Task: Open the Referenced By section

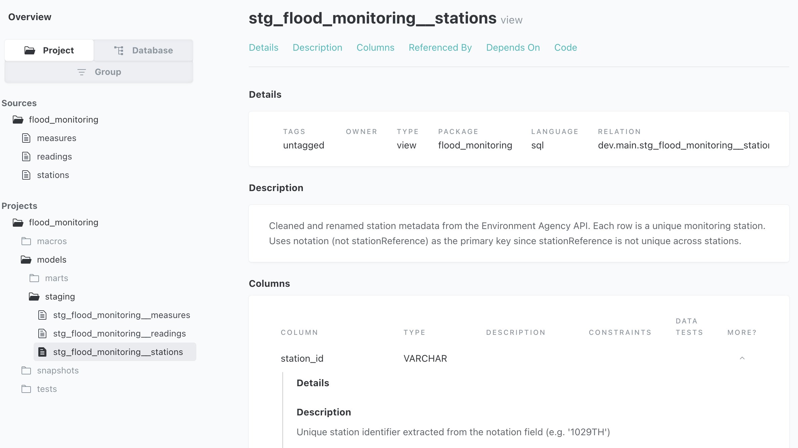Action: 440,47
